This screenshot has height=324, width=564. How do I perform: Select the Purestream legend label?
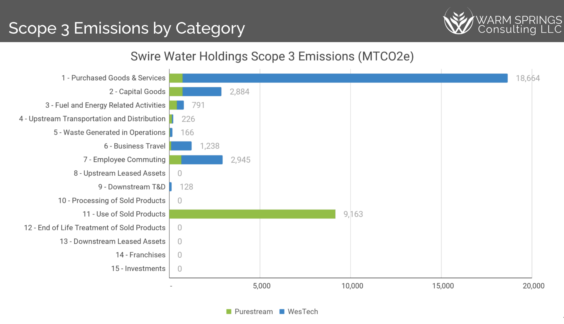click(254, 312)
